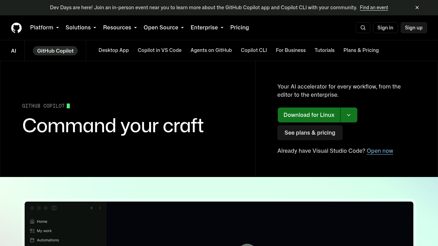Open the Resources dropdown menu
Image resolution: width=438 pixels, height=246 pixels.
click(120, 27)
